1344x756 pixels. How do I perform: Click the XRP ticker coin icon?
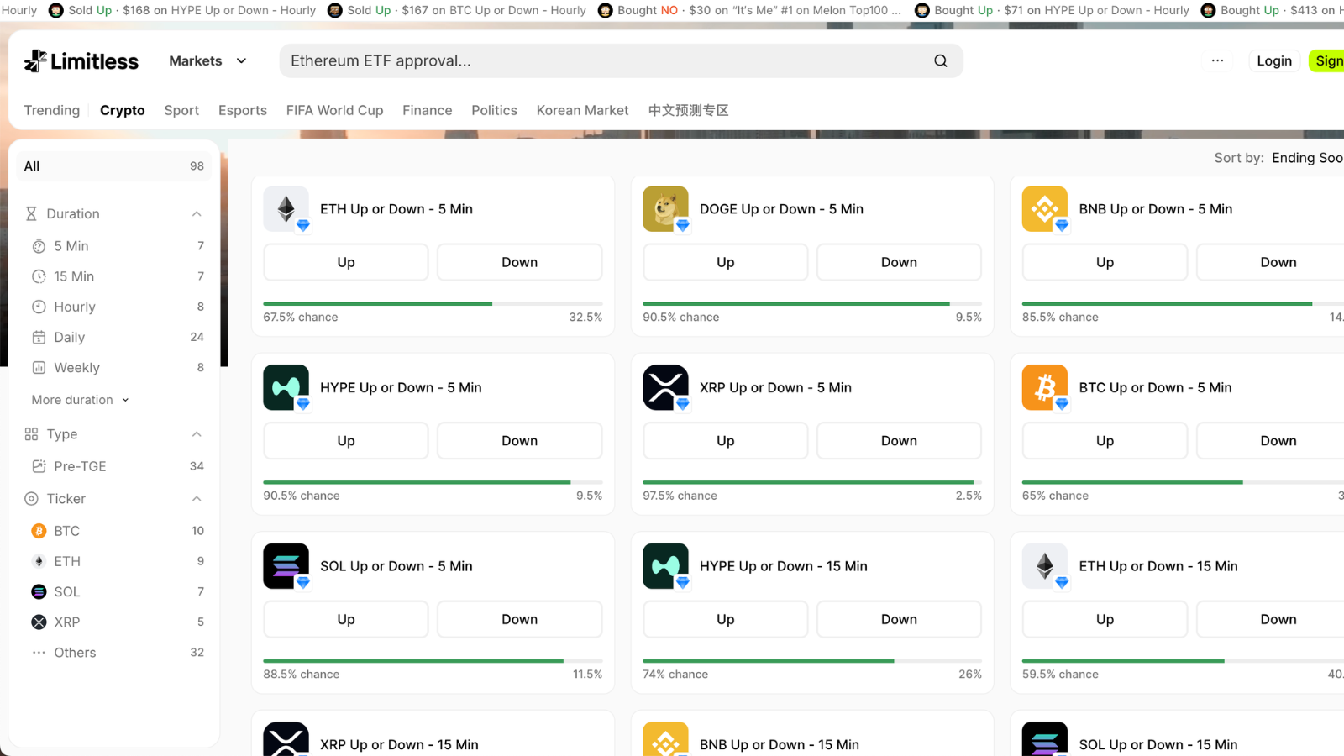(39, 622)
